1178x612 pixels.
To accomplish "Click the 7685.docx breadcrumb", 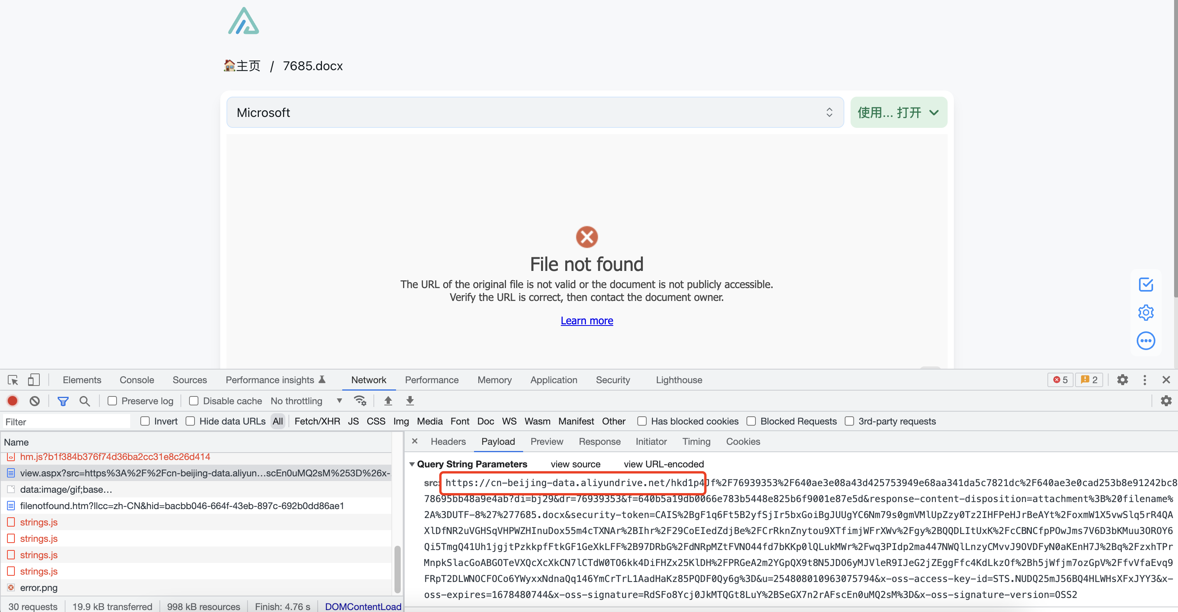I will point(313,66).
